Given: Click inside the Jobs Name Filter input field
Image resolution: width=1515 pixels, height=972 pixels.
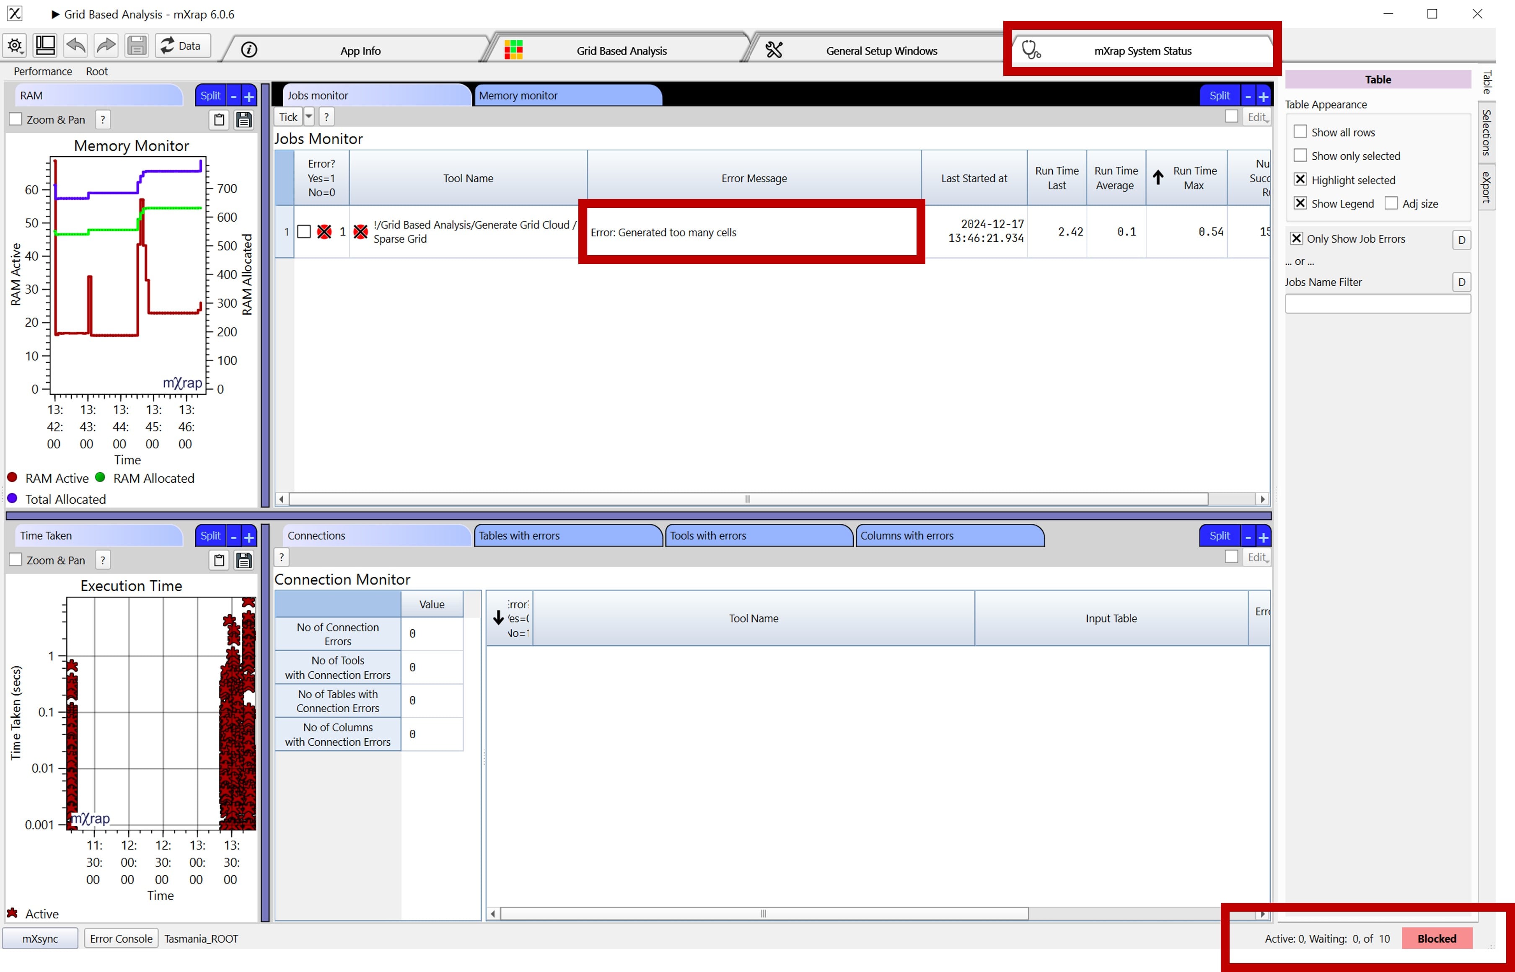Looking at the screenshot, I should click(1378, 304).
